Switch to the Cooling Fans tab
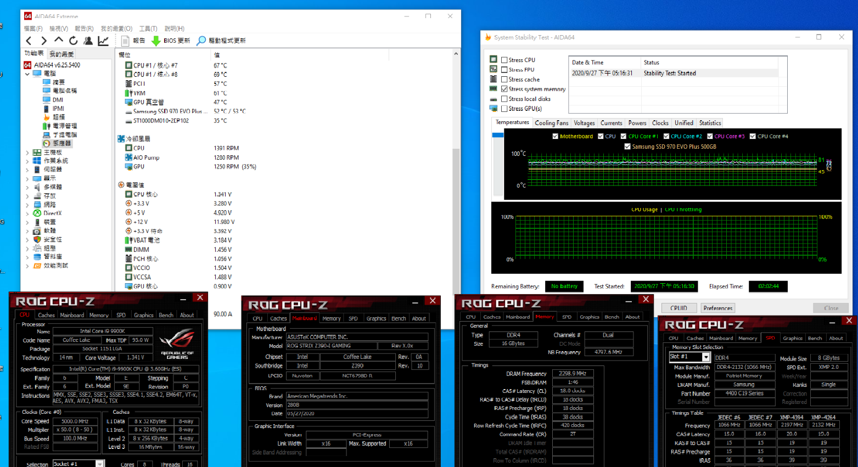 click(551, 123)
